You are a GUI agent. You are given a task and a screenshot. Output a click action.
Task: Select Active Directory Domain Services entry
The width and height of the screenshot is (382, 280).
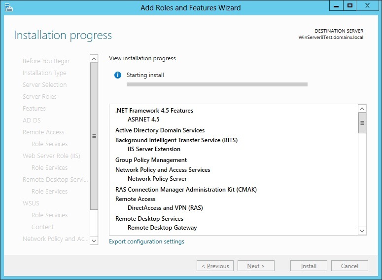[x=160, y=130]
